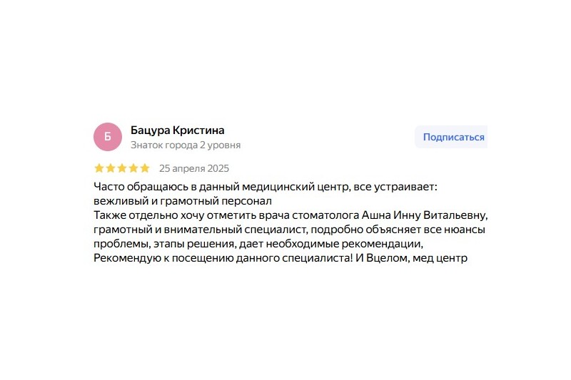Click the review date 25 апреля 2025
This screenshot has height=380, width=571.
[194, 168]
